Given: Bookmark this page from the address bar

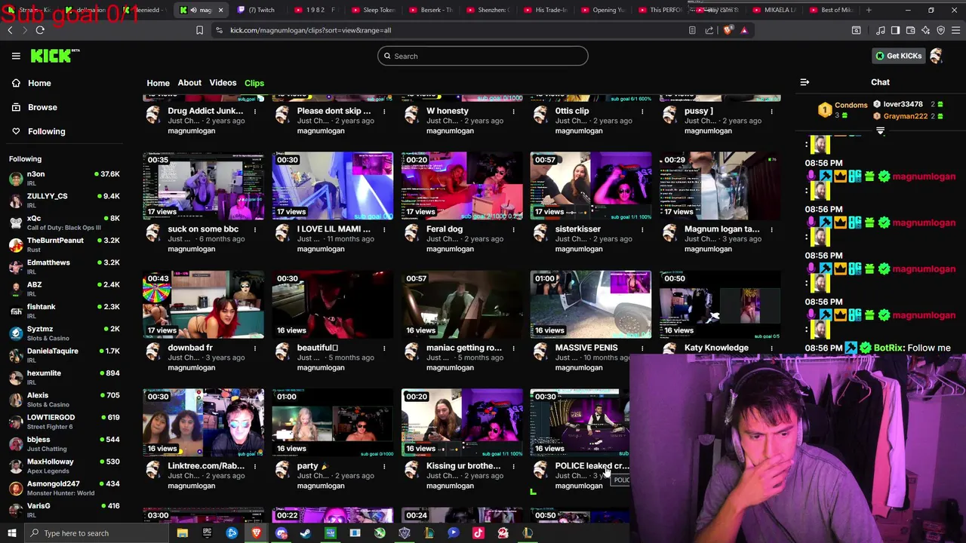Looking at the screenshot, I should pyautogui.click(x=199, y=30).
